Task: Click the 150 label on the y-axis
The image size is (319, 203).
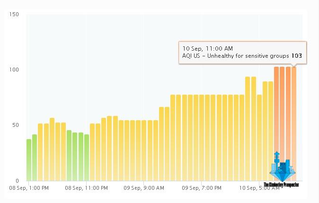Action: (x=14, y=14)
